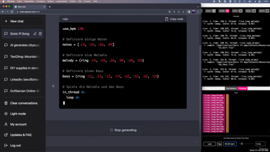
Task: Delete Sonic Pi Song using the trash icon
Action: tap(40, 34)
